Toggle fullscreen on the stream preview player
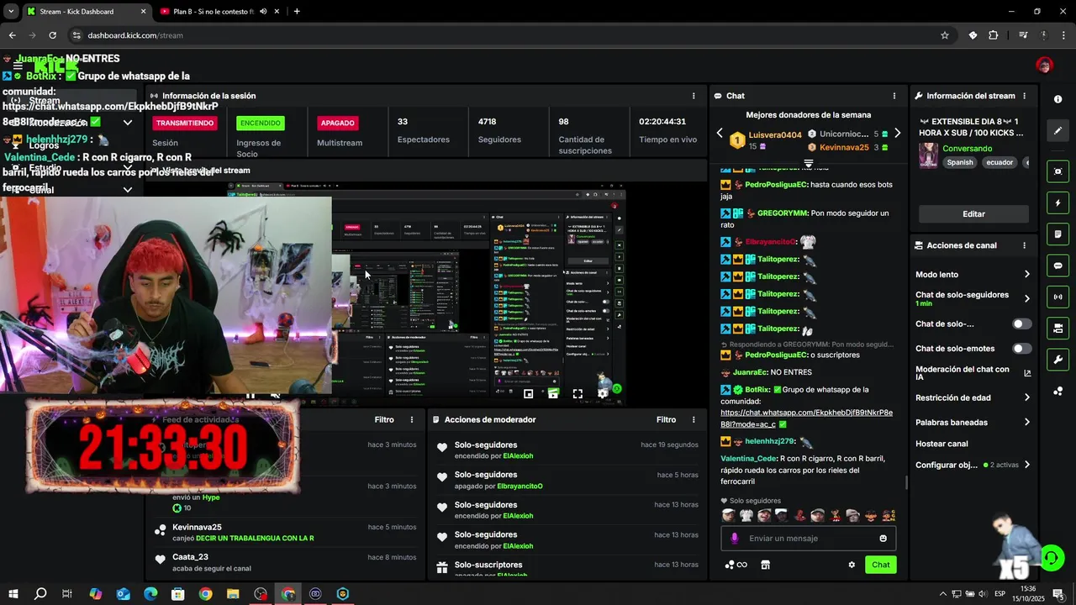Viewport: 1076px width, 605px height. coord(578,393)
